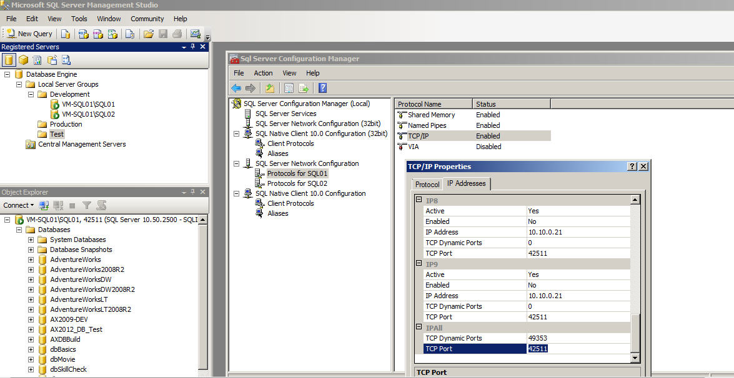Click the Connect Object Explorer icon

tap(44, 205)
